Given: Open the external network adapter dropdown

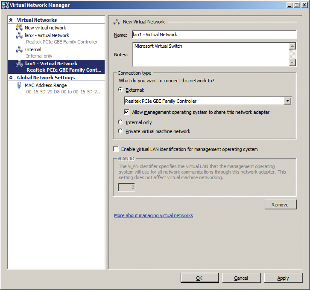Looking at the screenshot, I should point(288,101).
